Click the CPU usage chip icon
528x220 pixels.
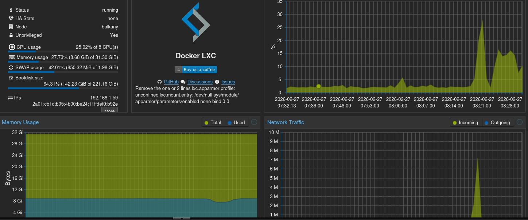pos(12,47)
